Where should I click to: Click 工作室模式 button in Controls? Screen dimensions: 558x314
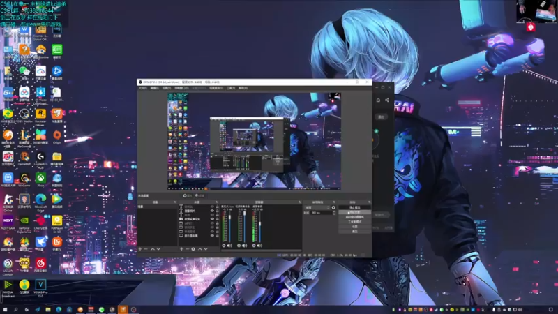click(x=355, y=222)
